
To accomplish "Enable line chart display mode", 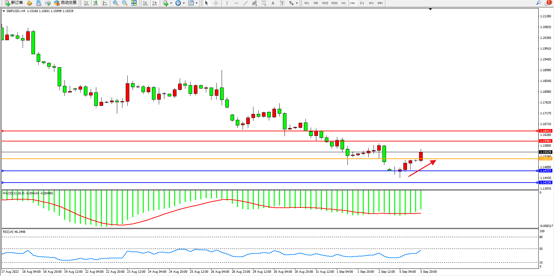I will [x=105, y=3].
